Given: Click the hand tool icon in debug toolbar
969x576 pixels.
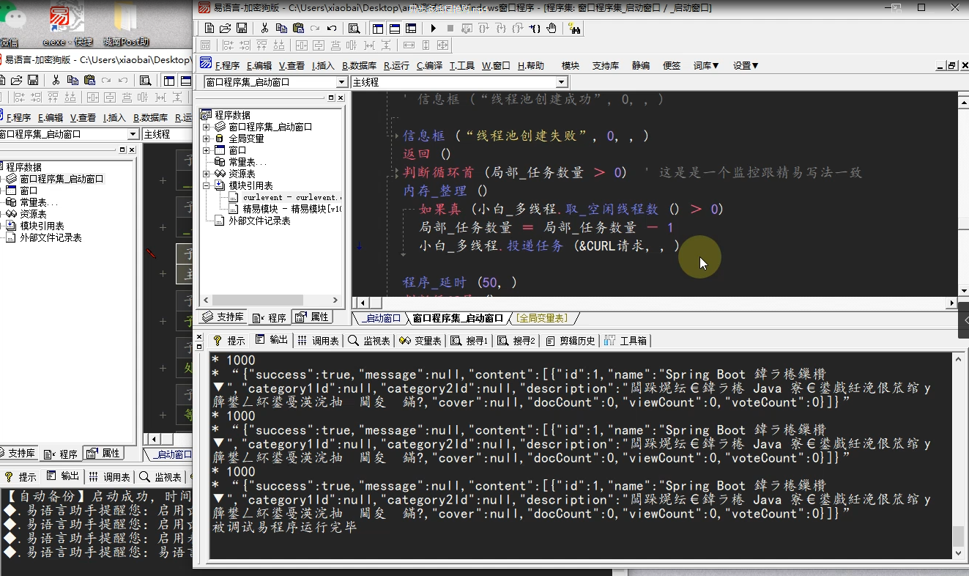Looking at the screenshot, I should 552,29.
